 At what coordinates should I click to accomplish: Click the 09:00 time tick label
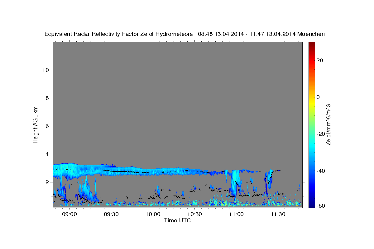[69, 214]
